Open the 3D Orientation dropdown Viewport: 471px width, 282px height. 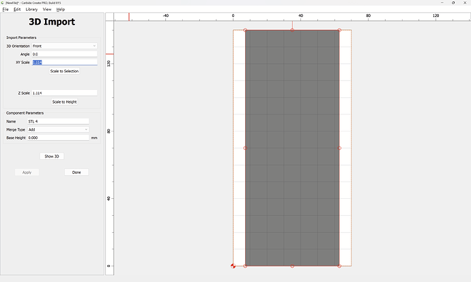pos(65,46)
